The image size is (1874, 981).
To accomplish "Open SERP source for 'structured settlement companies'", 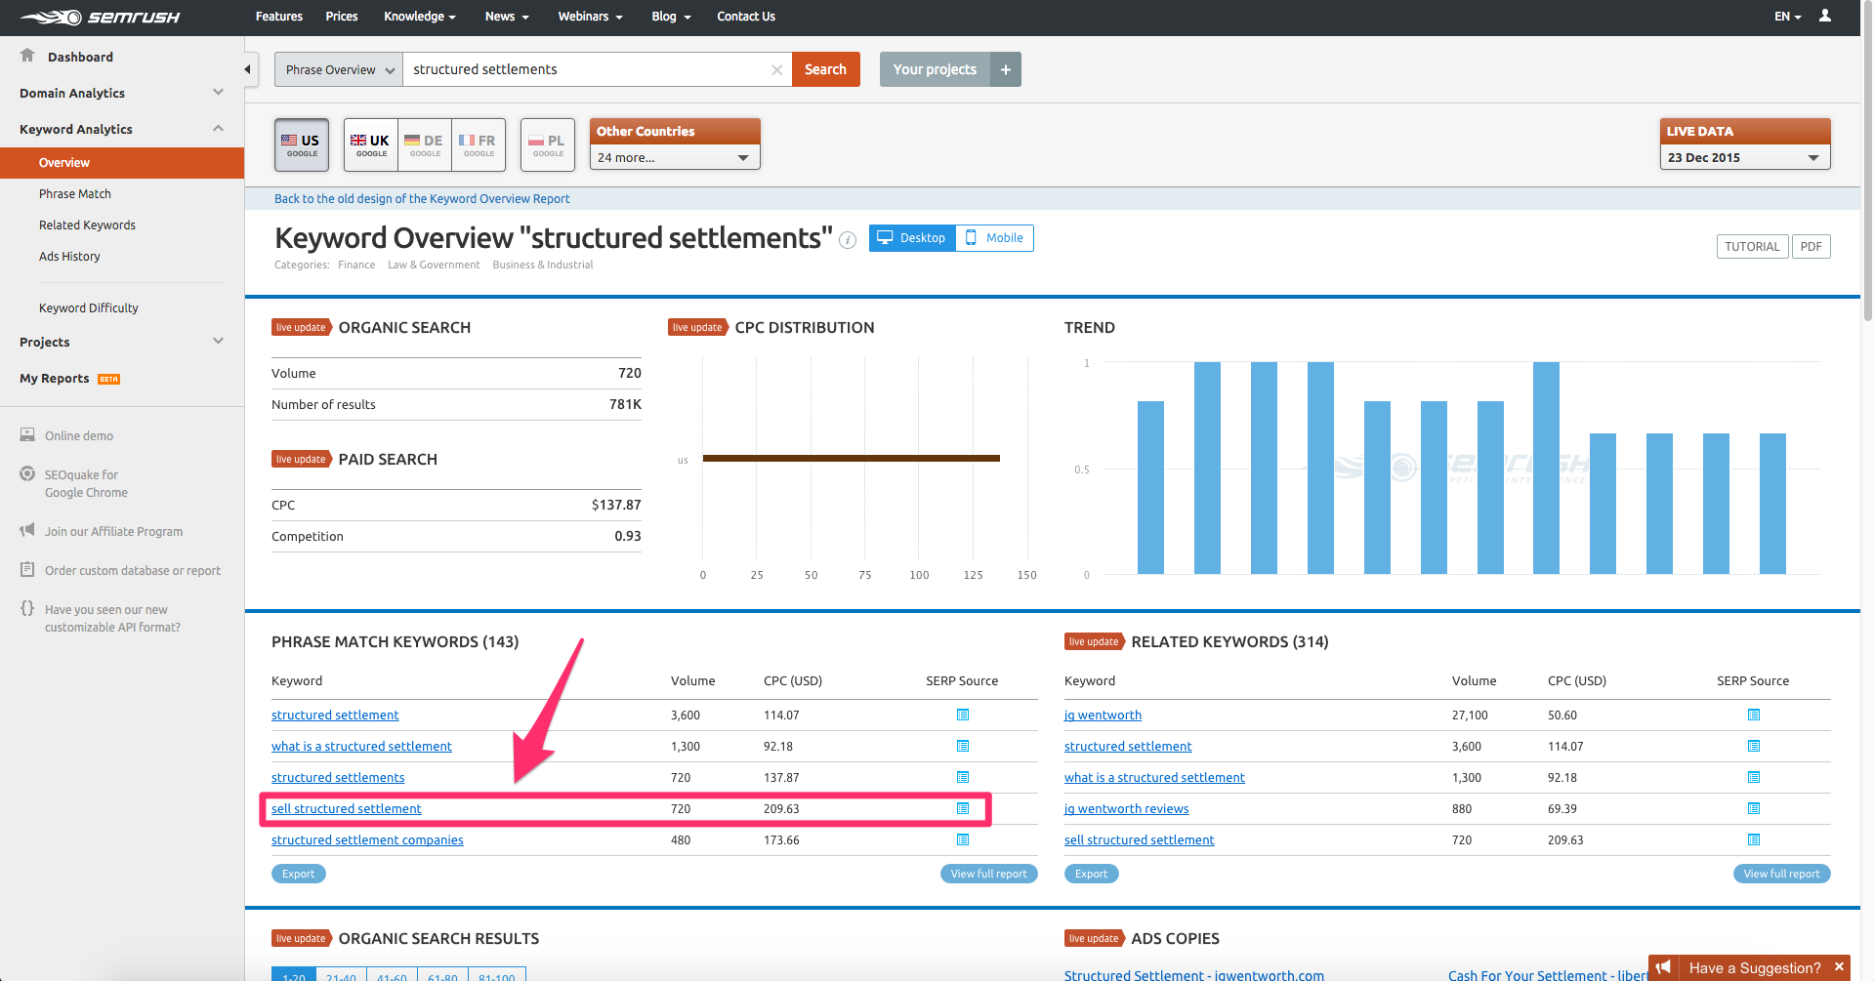I will (x=963, y=840).
